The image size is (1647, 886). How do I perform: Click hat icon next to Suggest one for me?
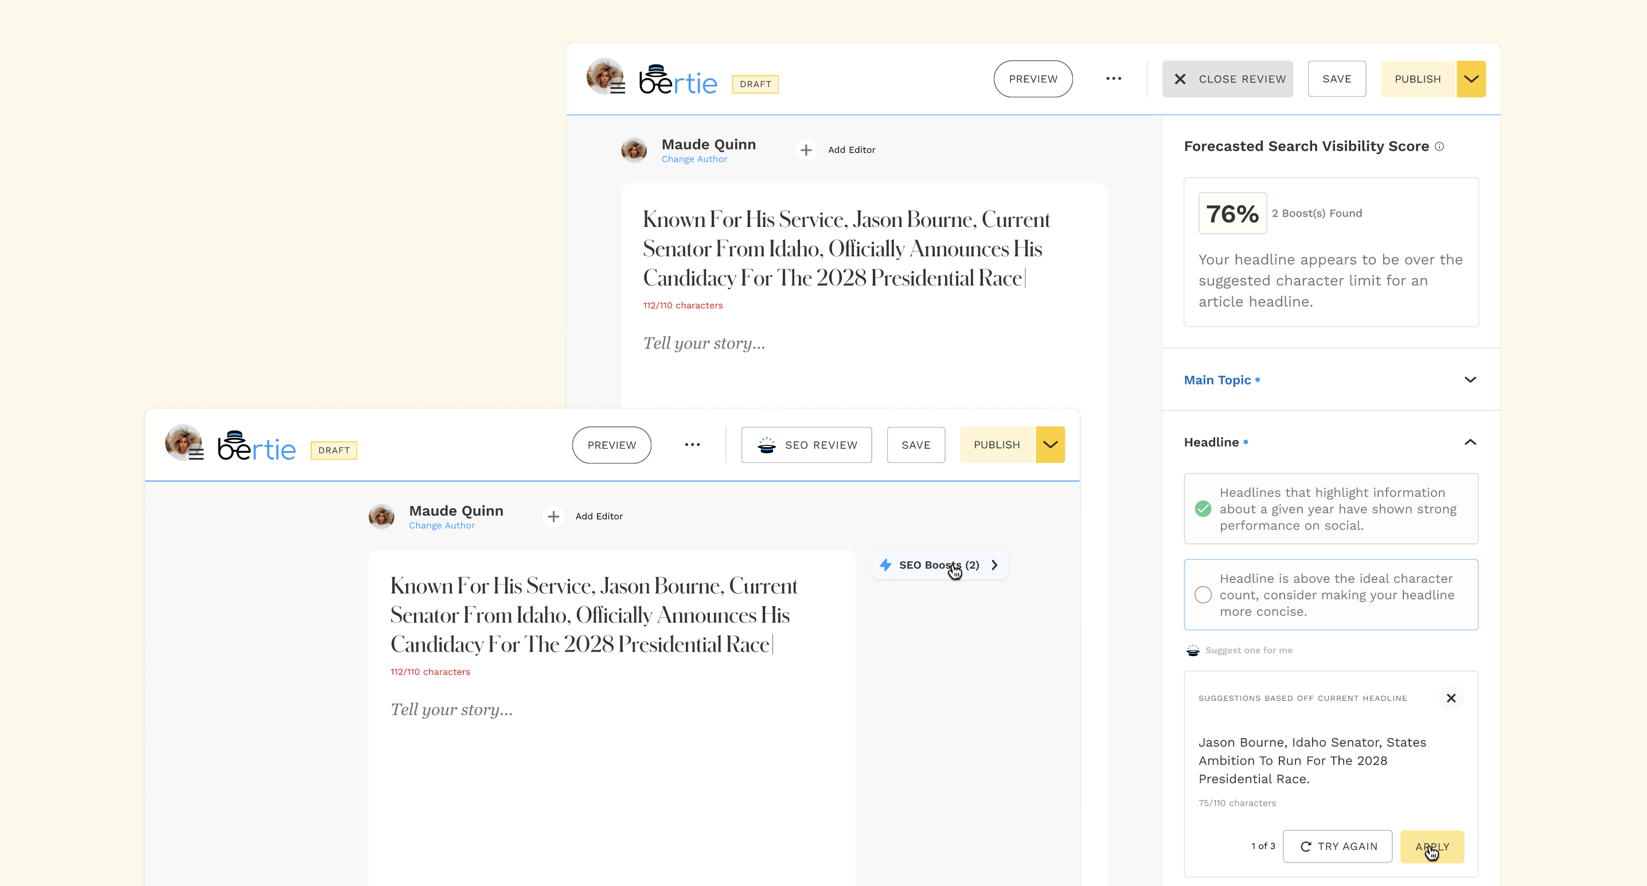tap(1192, 650)
